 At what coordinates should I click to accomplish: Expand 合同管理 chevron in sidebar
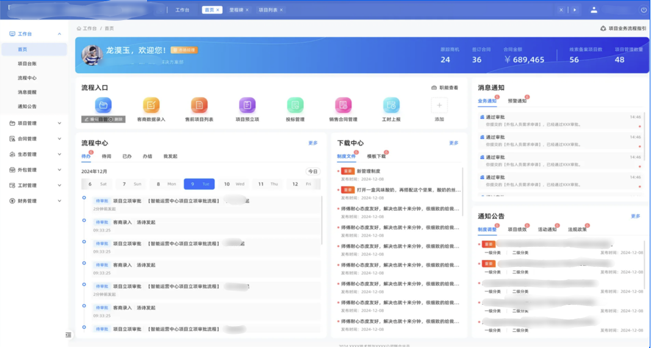point(59,138)
